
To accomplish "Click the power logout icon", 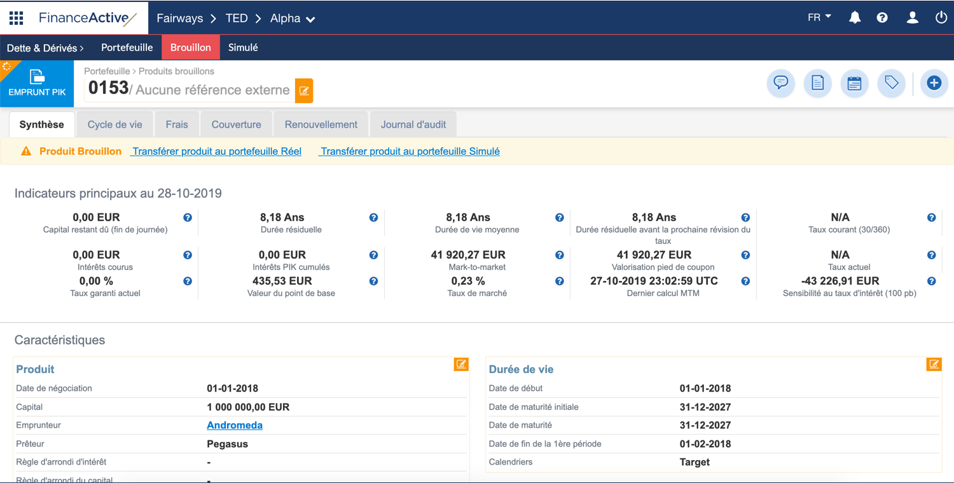I will (x=941, y=18).
